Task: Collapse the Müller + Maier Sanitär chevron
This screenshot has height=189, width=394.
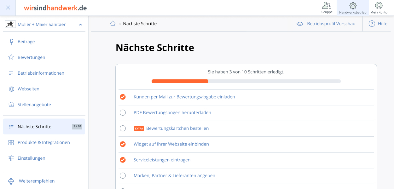Action: click(80, 25)
